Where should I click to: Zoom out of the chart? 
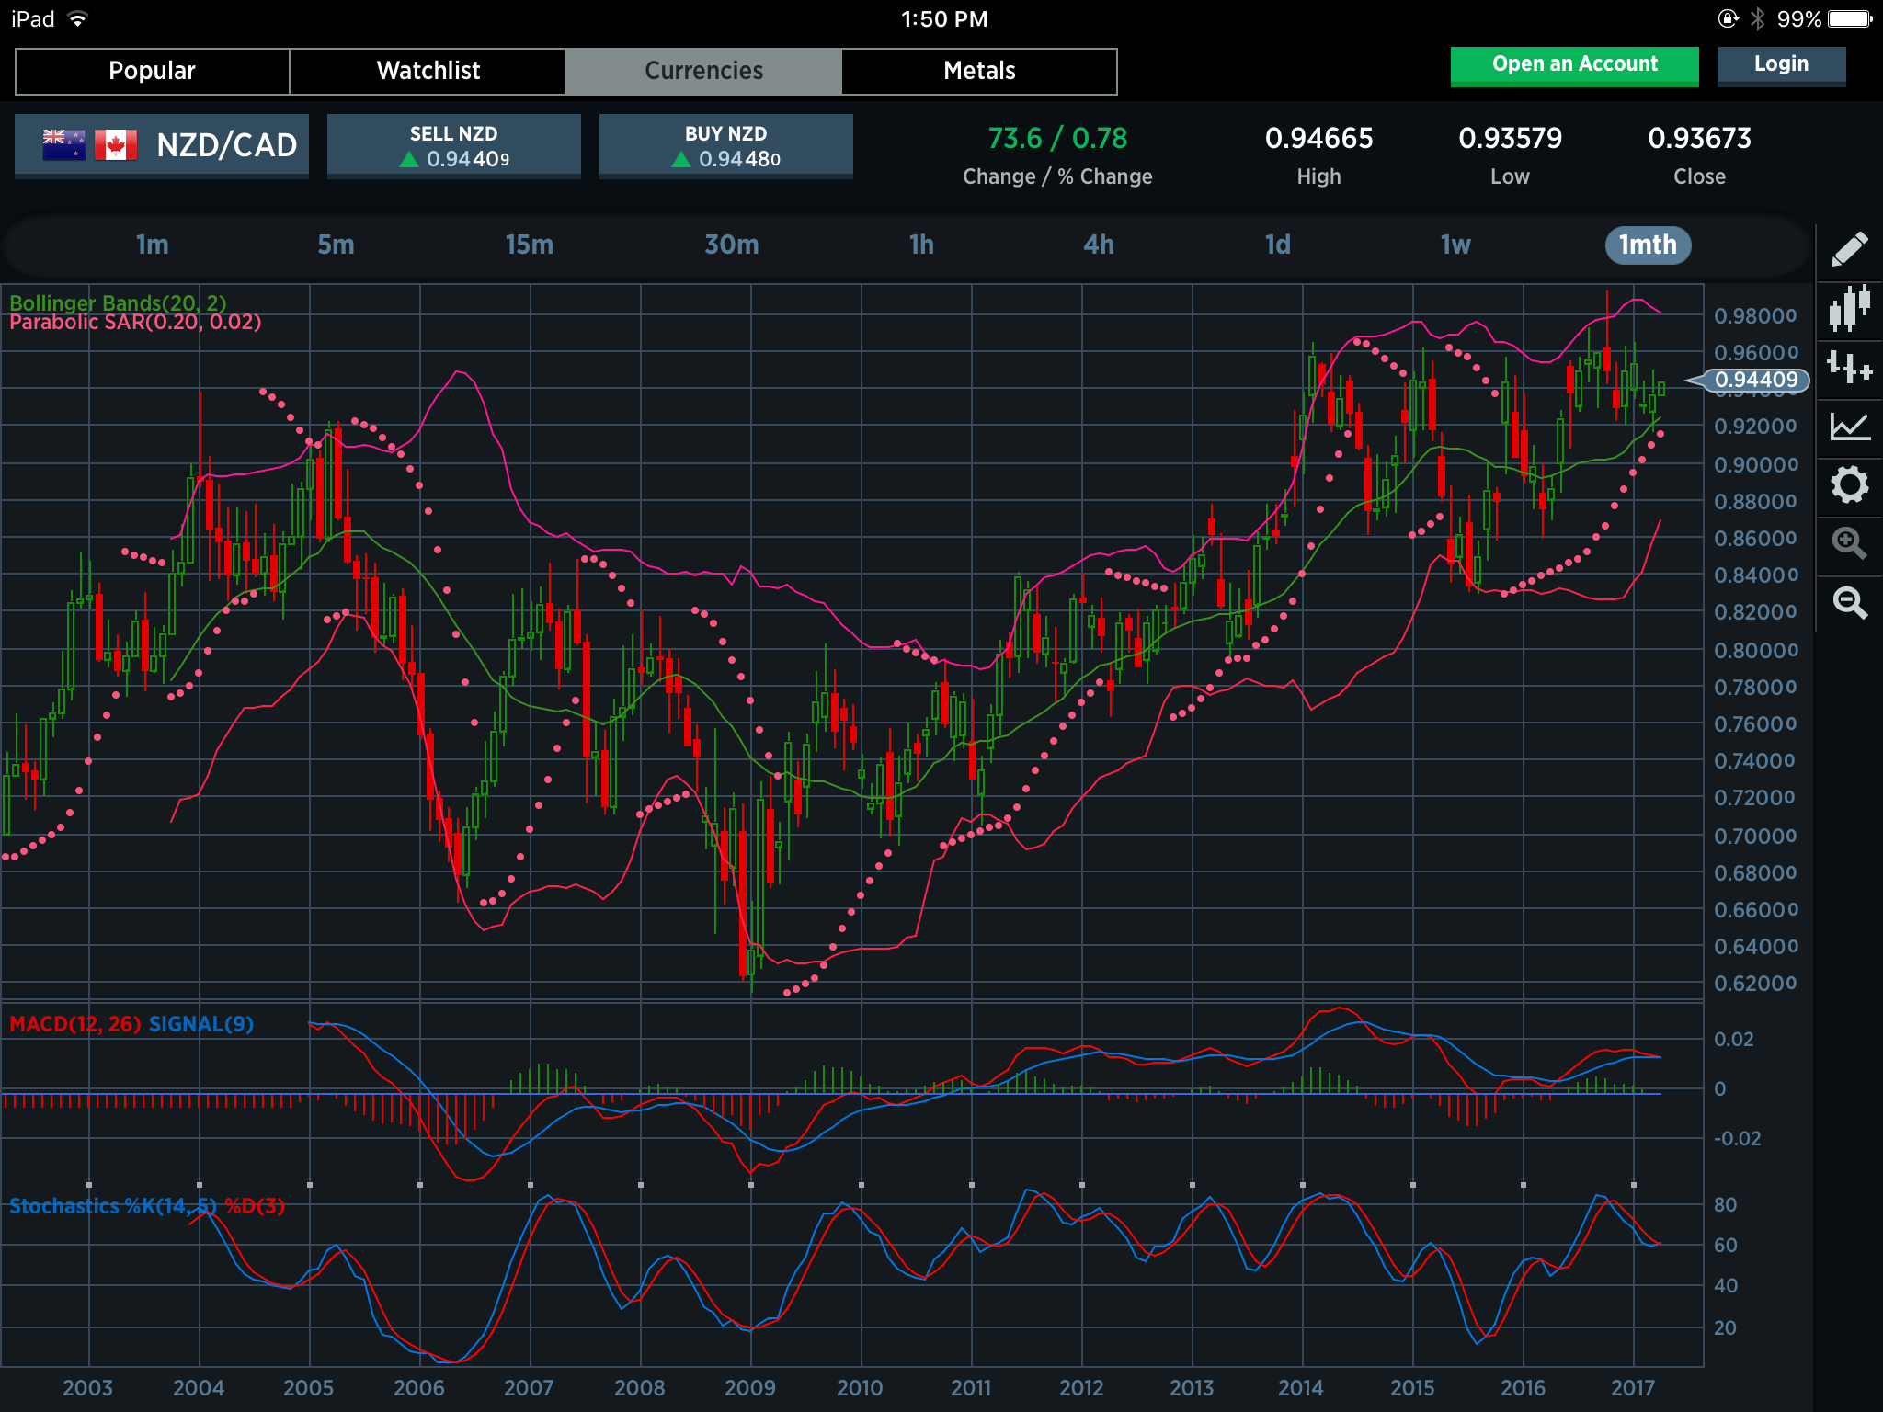pyautogui.click(x=1849, y=602)
